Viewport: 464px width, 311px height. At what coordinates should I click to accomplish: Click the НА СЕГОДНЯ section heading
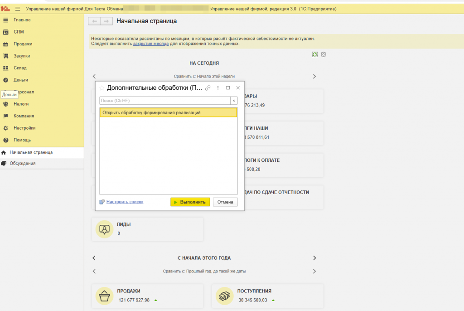pos(204,63)
